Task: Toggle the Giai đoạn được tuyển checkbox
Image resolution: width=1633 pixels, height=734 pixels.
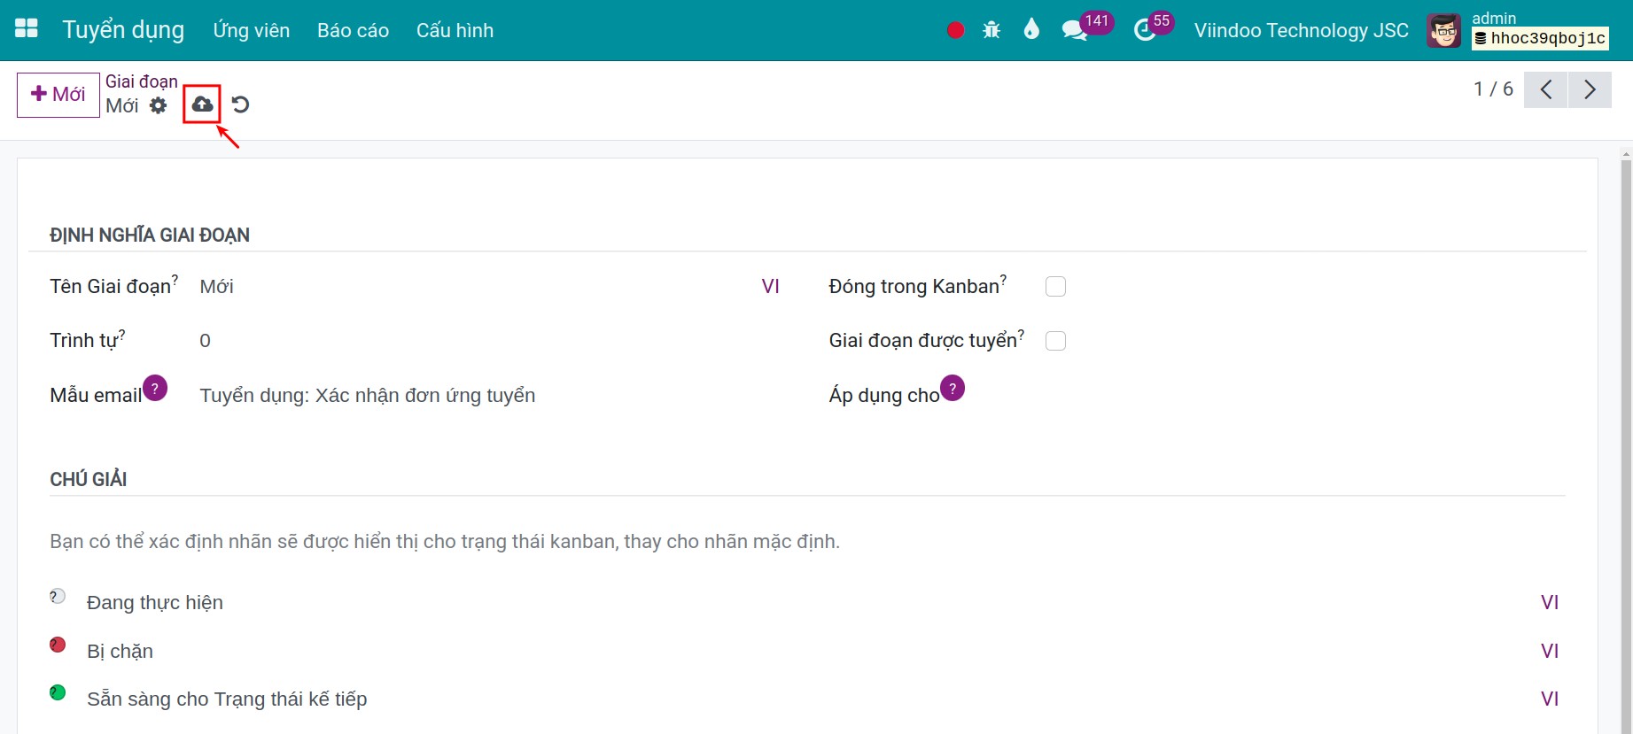Action: click(x=1055, y=341)
